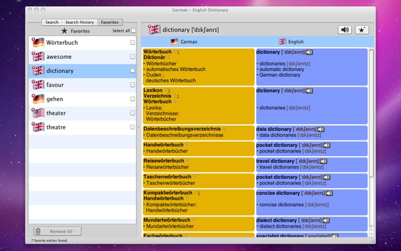This screenshot has height=251, width=401.
Task: Click 'German dictionary' in first English entry
Action: tap(280, 75)
